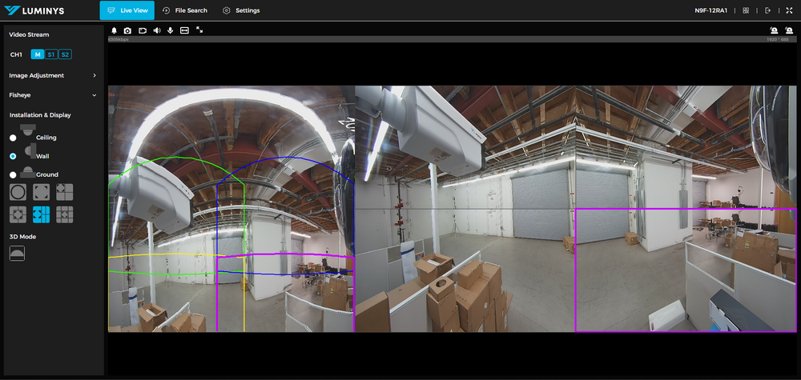Enable the microphone talk icon

(170, 30)
